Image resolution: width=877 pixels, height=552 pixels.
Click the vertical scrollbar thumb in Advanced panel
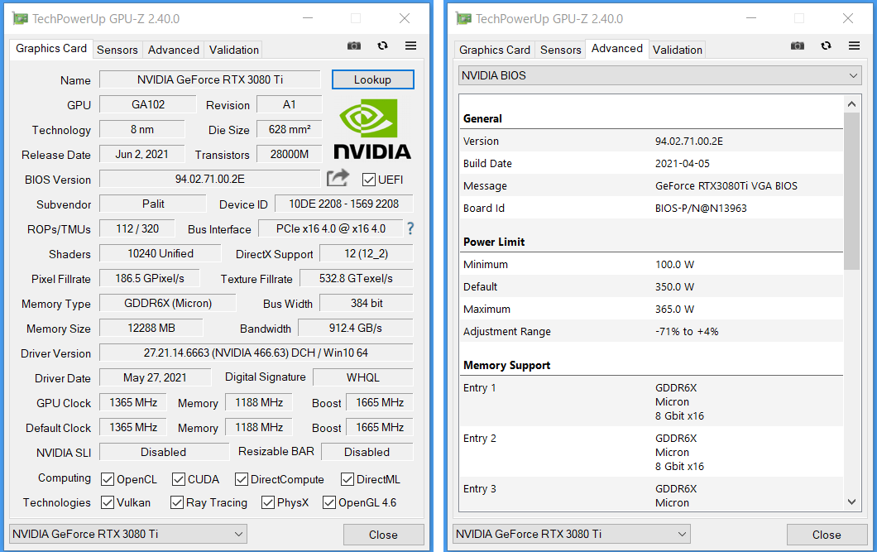[x=852, y=191]
